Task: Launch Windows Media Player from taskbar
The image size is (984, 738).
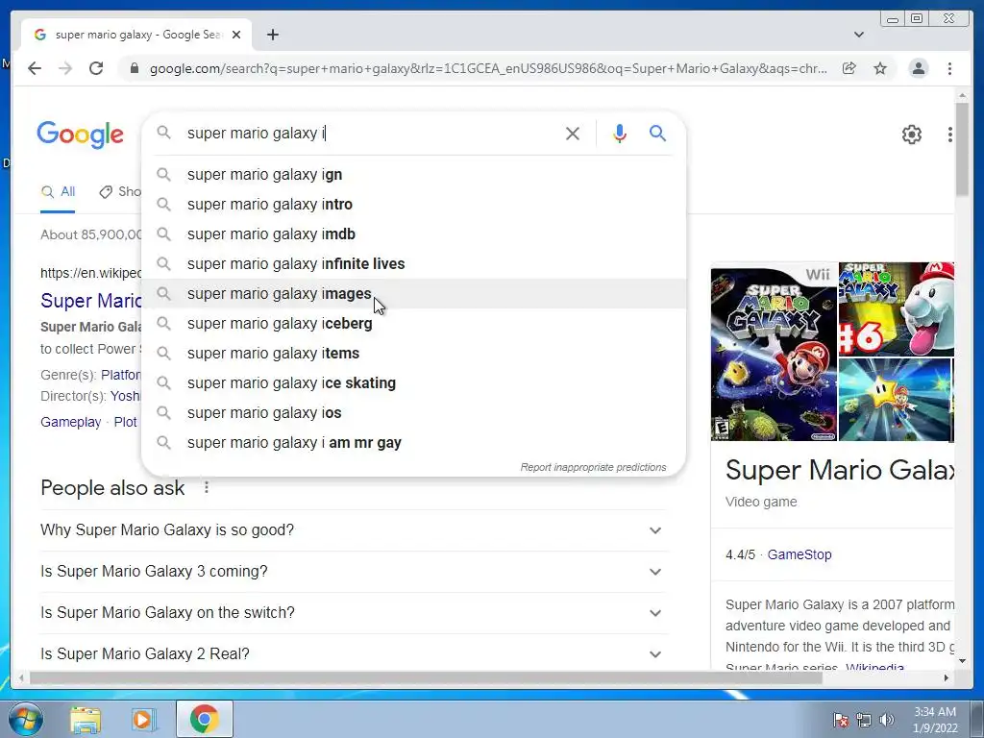Action: tap(143, 719)
